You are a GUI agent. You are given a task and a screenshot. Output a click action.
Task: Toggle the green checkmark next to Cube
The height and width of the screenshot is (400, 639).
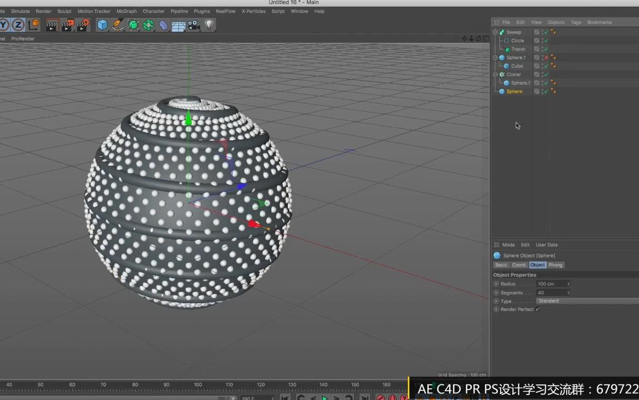546,66
